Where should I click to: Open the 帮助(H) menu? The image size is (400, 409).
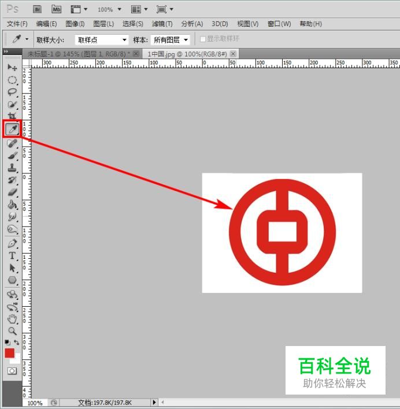pos(311,24)
